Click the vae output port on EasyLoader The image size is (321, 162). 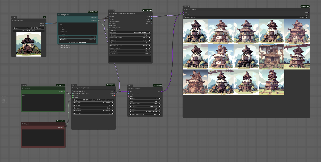tap(114, 95)
